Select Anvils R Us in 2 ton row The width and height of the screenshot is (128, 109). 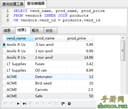pos(20,58)
